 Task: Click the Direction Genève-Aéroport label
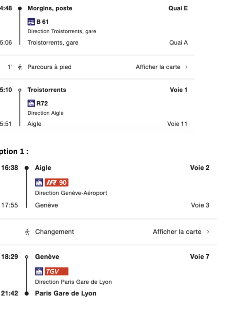coord(71,193)
